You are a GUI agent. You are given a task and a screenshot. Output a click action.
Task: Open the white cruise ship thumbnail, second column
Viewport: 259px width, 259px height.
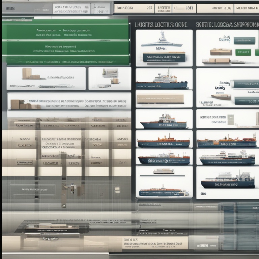click(x=227, y=157)
